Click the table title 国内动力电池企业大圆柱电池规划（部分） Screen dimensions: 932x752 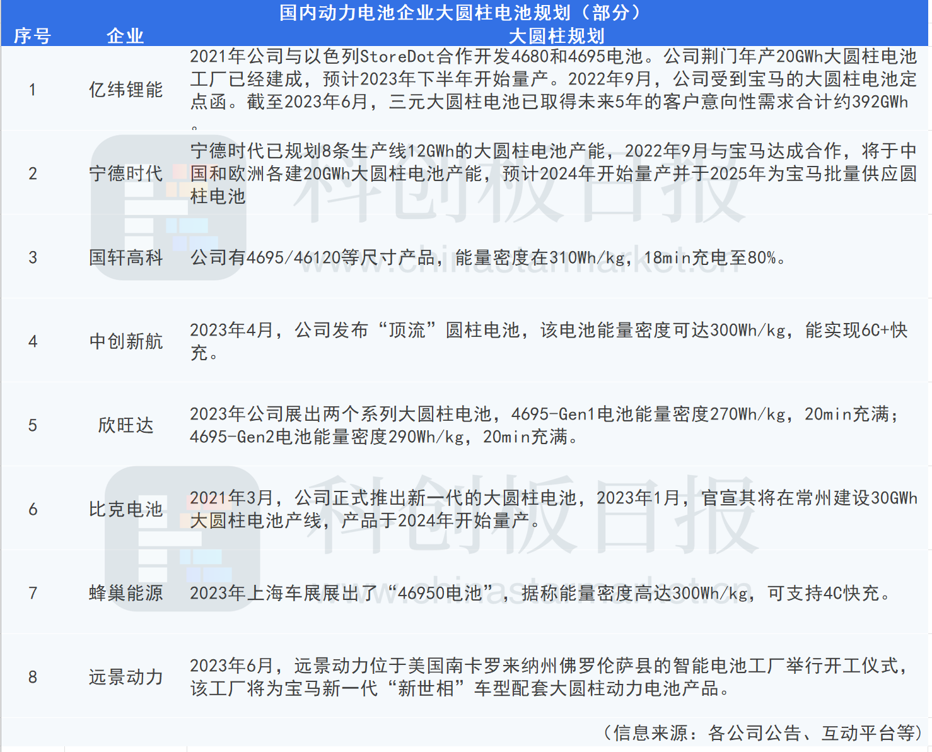460,12
